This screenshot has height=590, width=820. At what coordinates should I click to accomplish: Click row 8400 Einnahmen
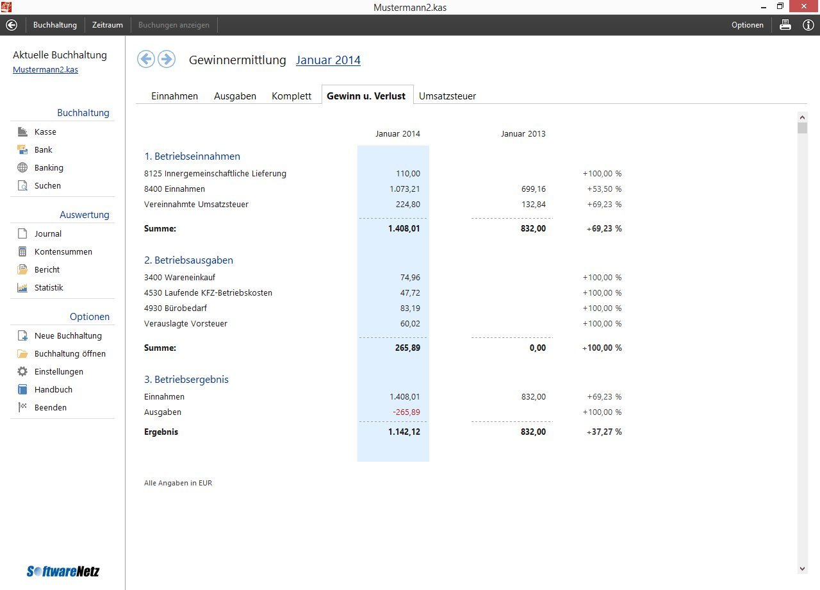click(383, 189)
